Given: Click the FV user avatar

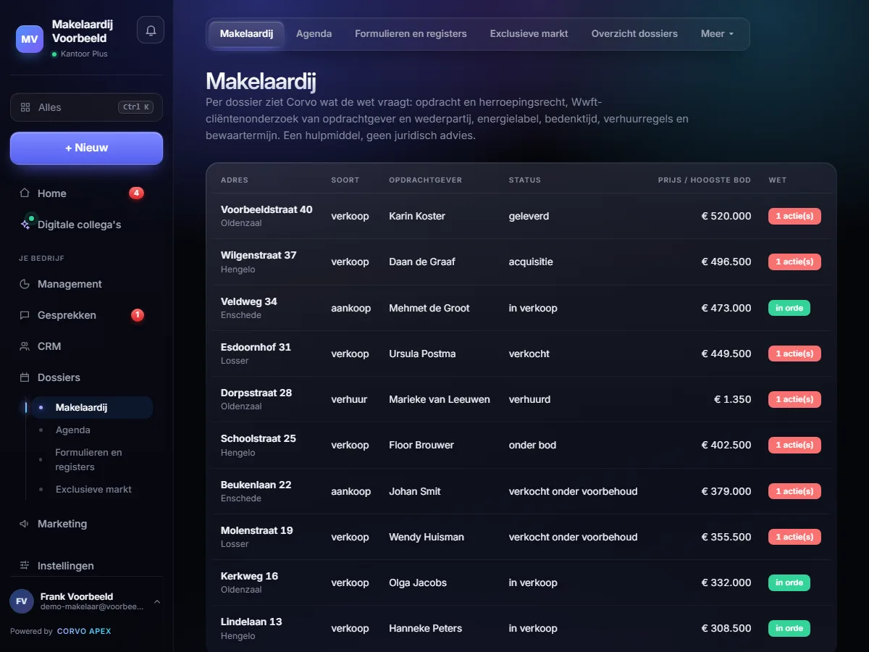Looking at the screenshot, I should [x=22, y=601].
